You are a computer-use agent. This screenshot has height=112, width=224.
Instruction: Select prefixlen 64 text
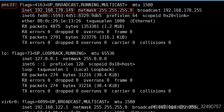pyautogui.click(x=122, y=16)
